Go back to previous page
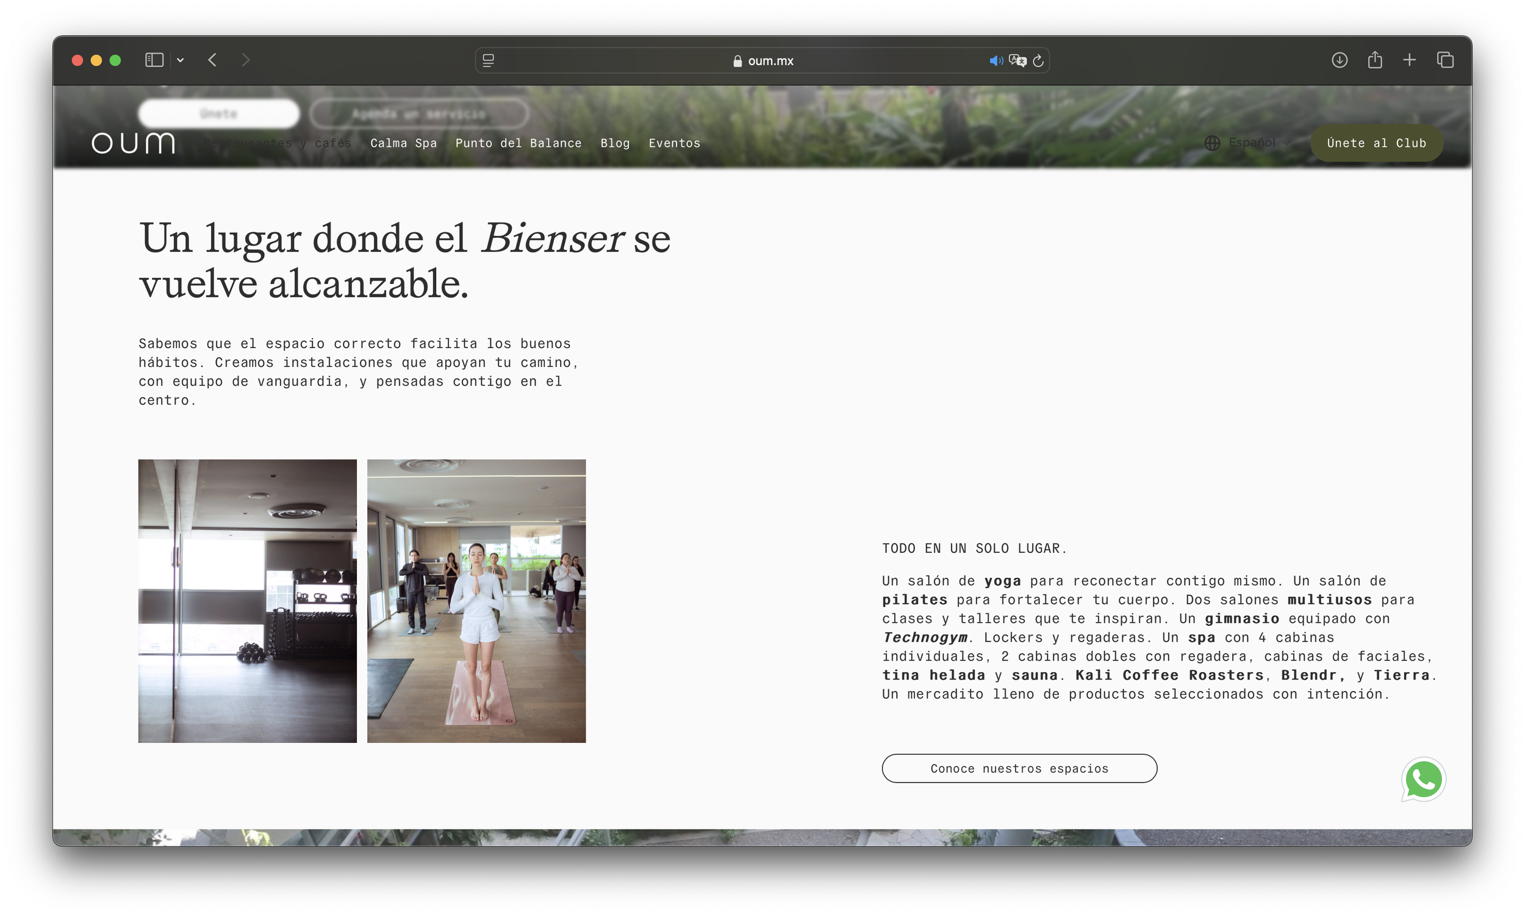Viewport: 1525px width, 916px height. 212,60
